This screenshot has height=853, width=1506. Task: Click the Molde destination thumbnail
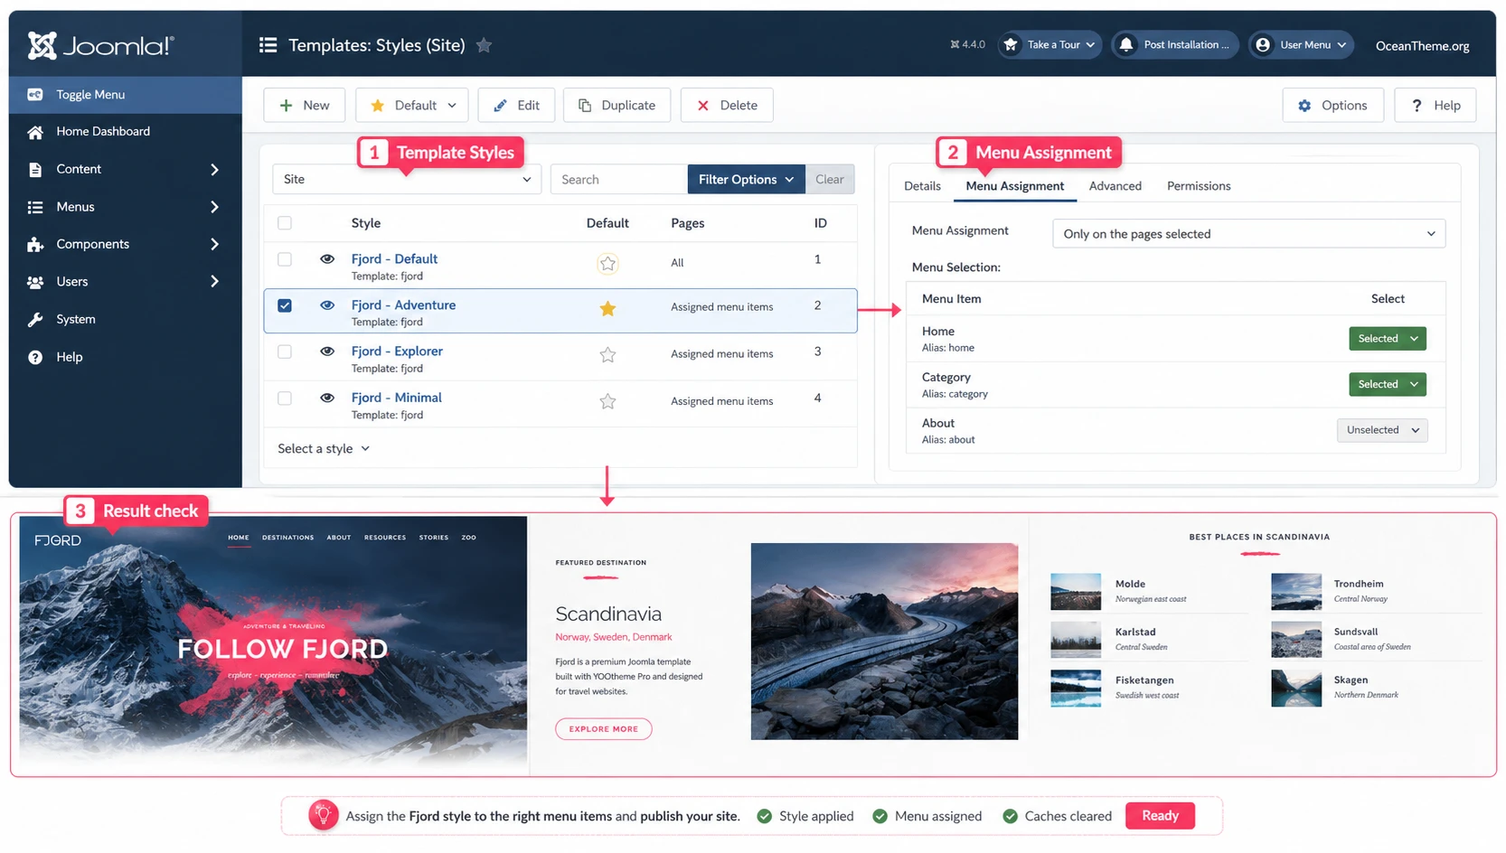[1076, 592]
